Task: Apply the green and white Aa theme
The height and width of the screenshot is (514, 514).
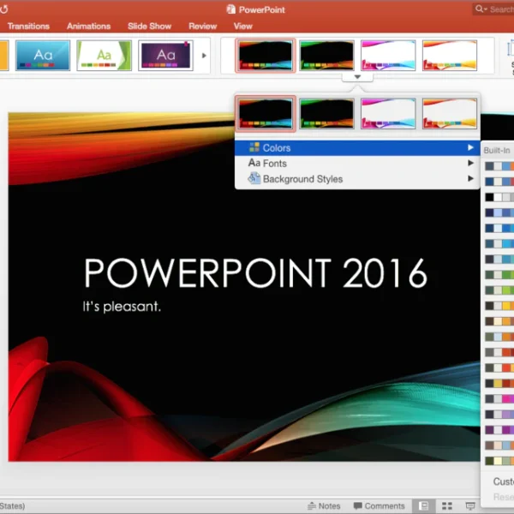Action: coord(105,56)
